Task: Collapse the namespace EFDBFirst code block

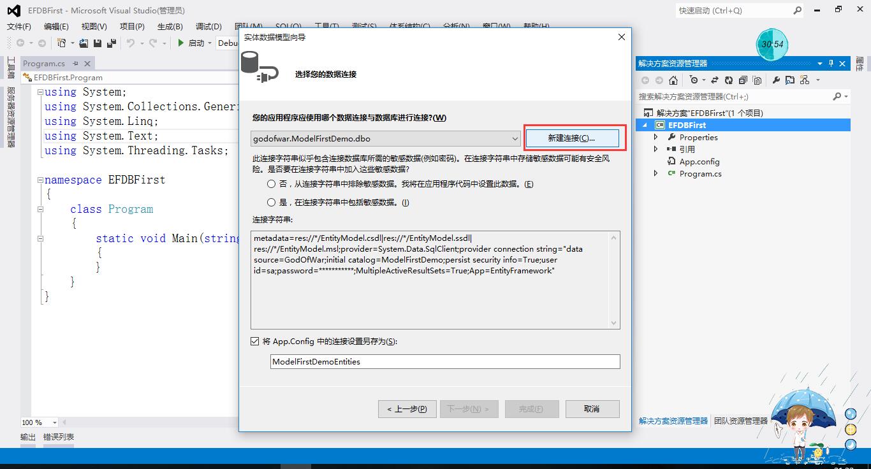Action: (x=40, y=180)
